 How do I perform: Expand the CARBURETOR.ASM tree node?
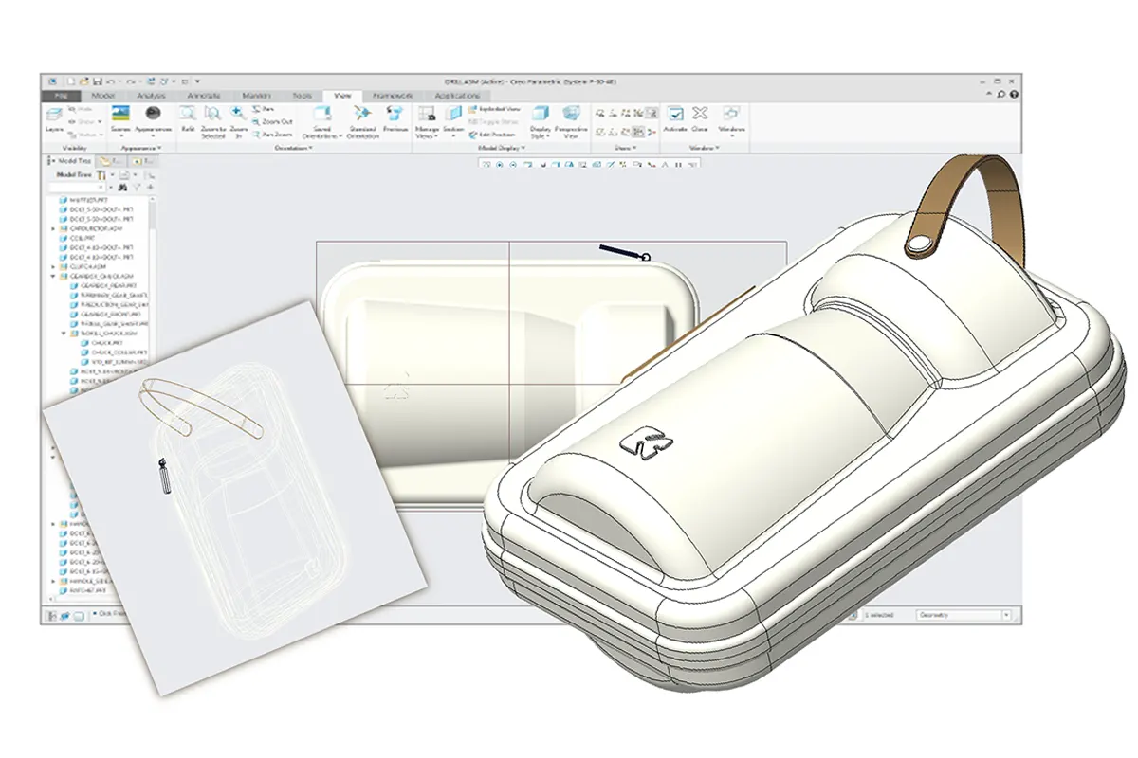[x=54, y=229]
